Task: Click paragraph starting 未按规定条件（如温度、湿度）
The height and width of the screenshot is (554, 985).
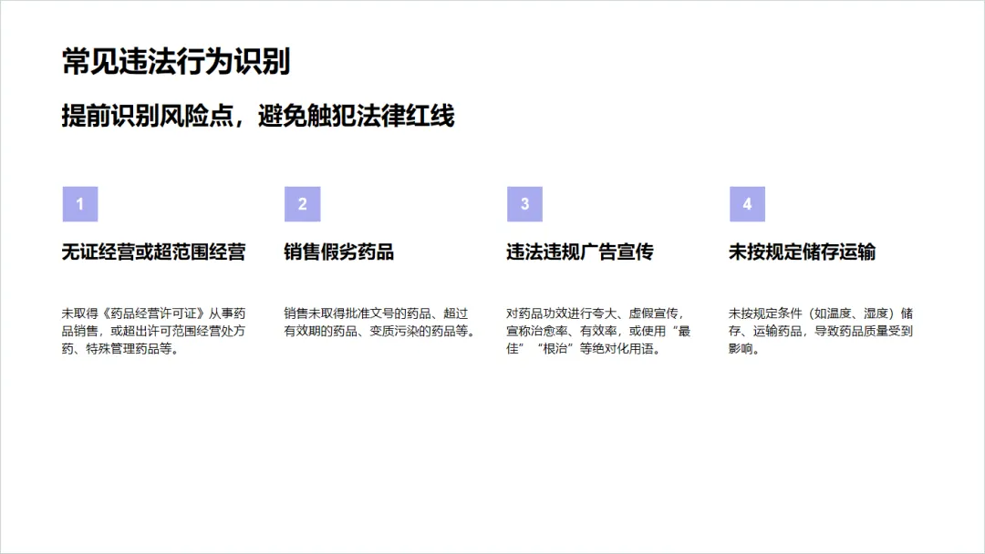Action: 821,331
